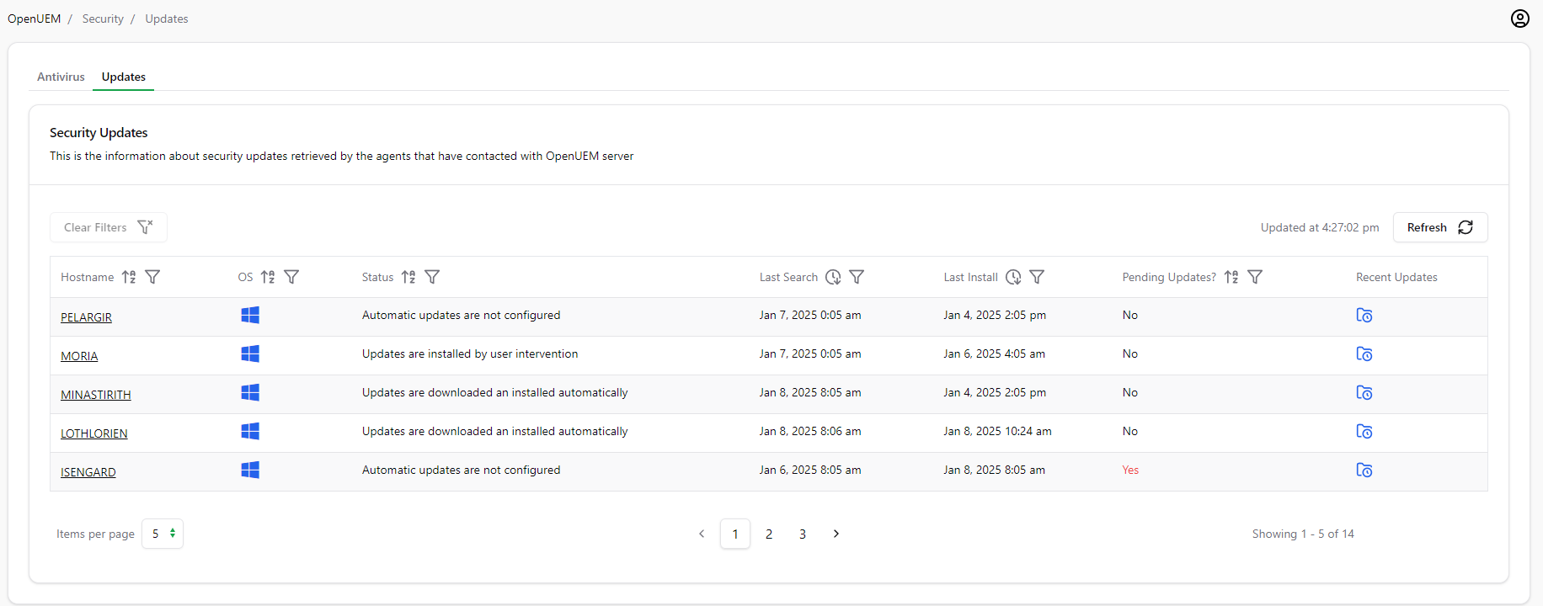Select page 1 in pagination
Screen dimensions: 1543x606
coord(735,534)
